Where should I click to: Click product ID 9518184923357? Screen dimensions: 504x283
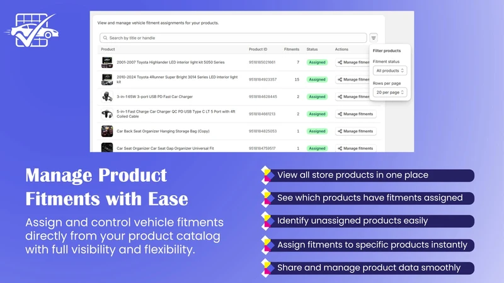pyautogui.click(x=263, y=80)
